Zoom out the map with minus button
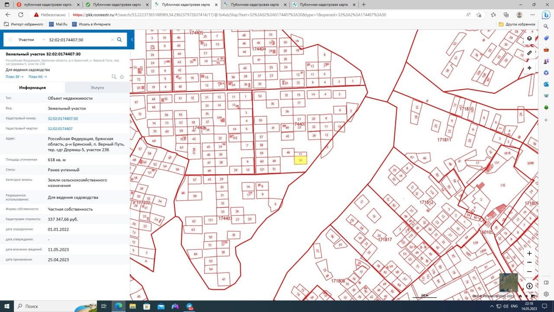Image resolution: width=554 pixels, height=312 pixels. click(x=529, y=271)
